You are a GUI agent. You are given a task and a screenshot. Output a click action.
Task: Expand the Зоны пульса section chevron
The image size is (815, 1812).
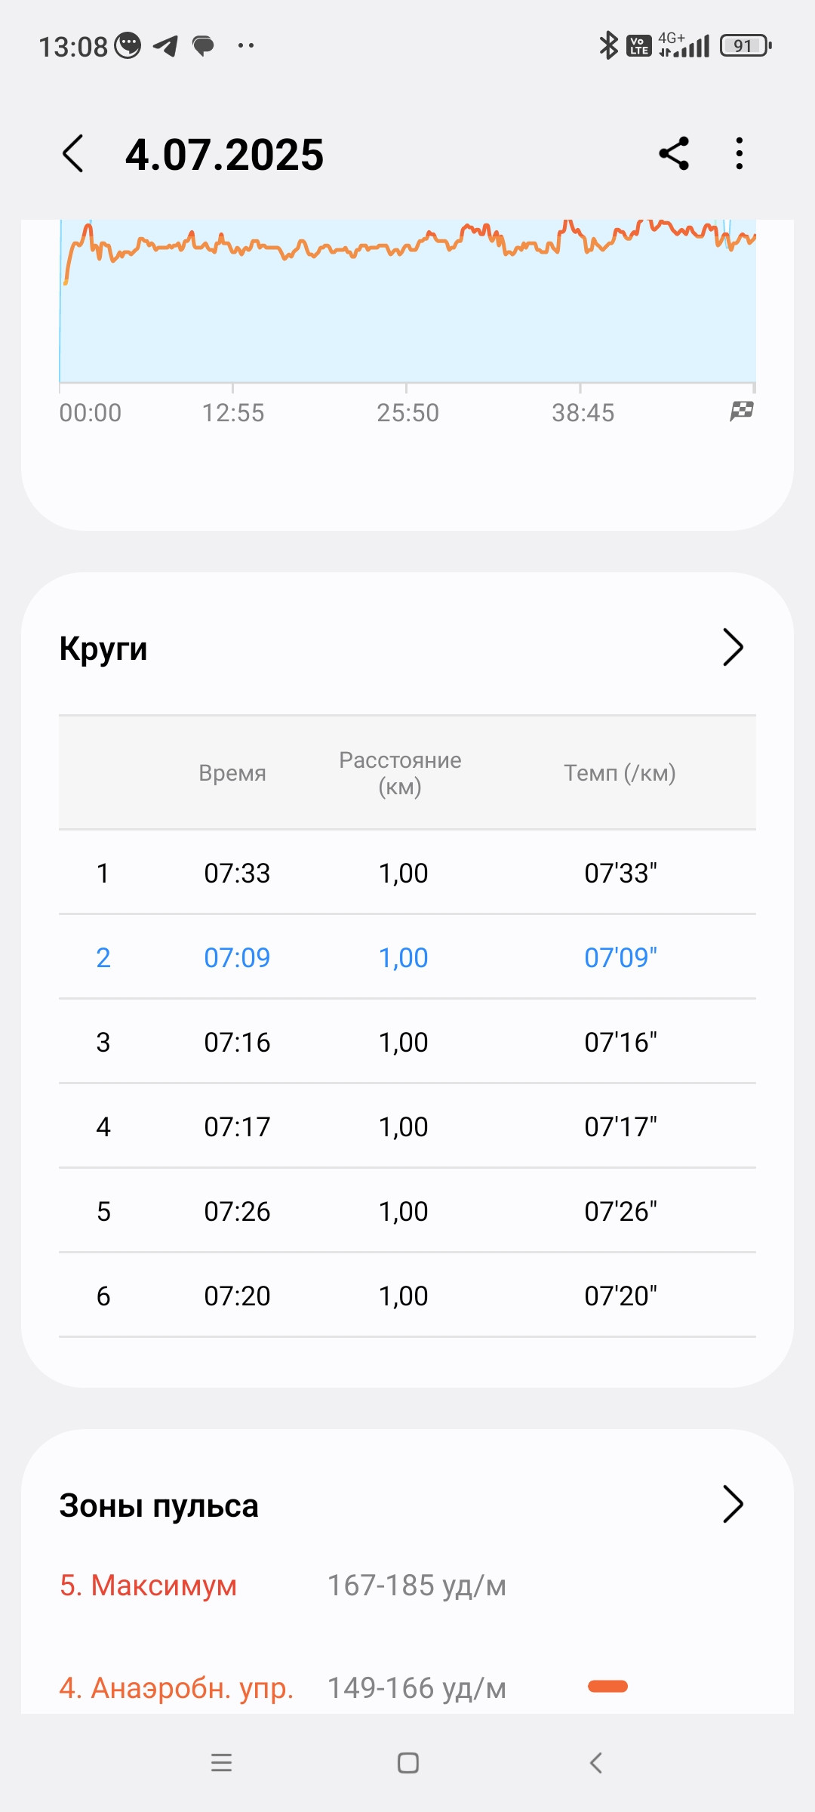[x=733, y=1504]
